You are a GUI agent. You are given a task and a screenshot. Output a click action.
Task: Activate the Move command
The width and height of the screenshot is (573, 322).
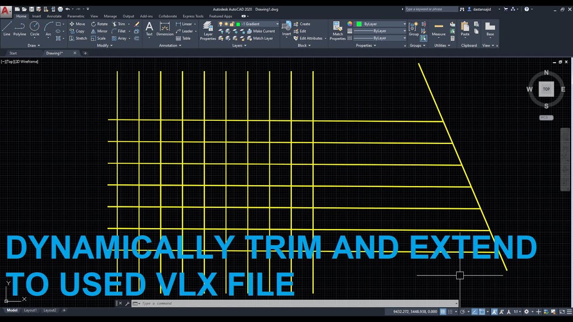point(77,24)
